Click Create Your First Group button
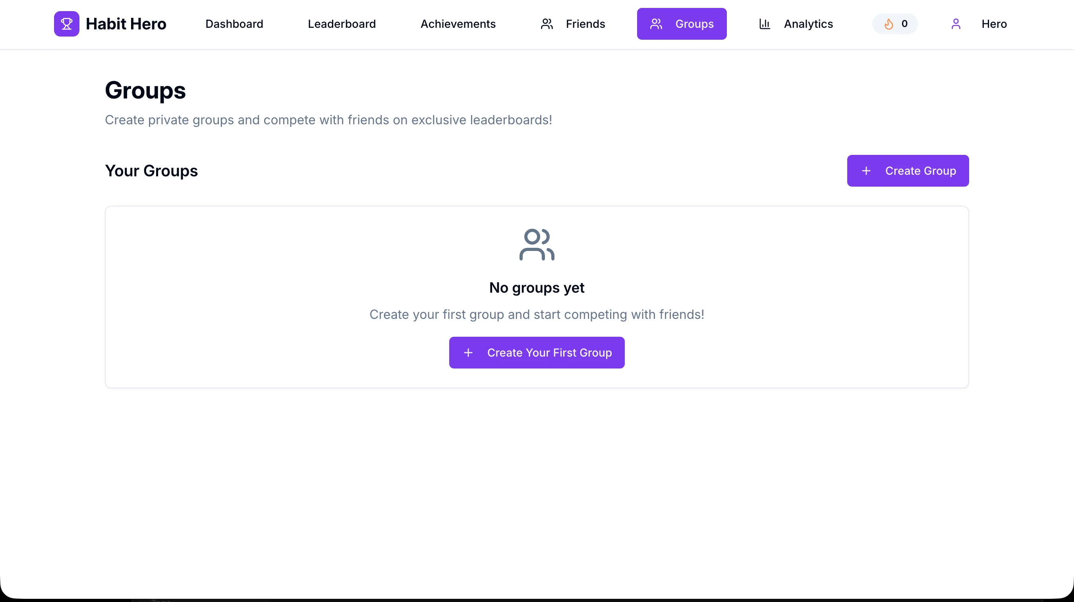The image size is (1074, 602). coord(549,353)
